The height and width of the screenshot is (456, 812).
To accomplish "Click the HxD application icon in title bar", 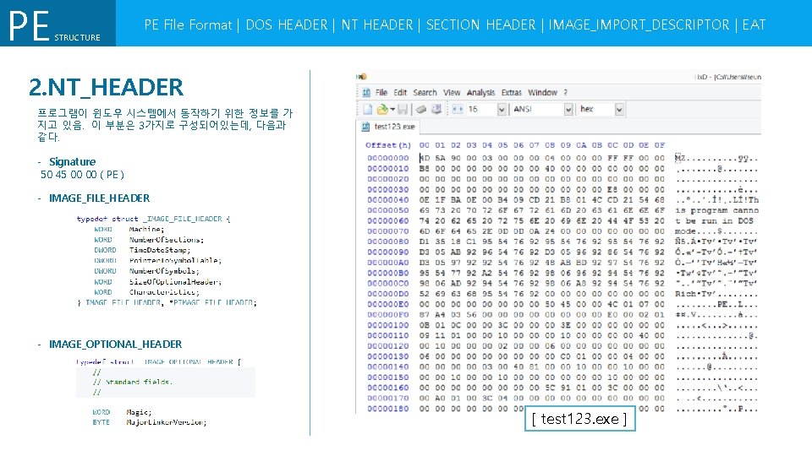I will coord(361,77).
